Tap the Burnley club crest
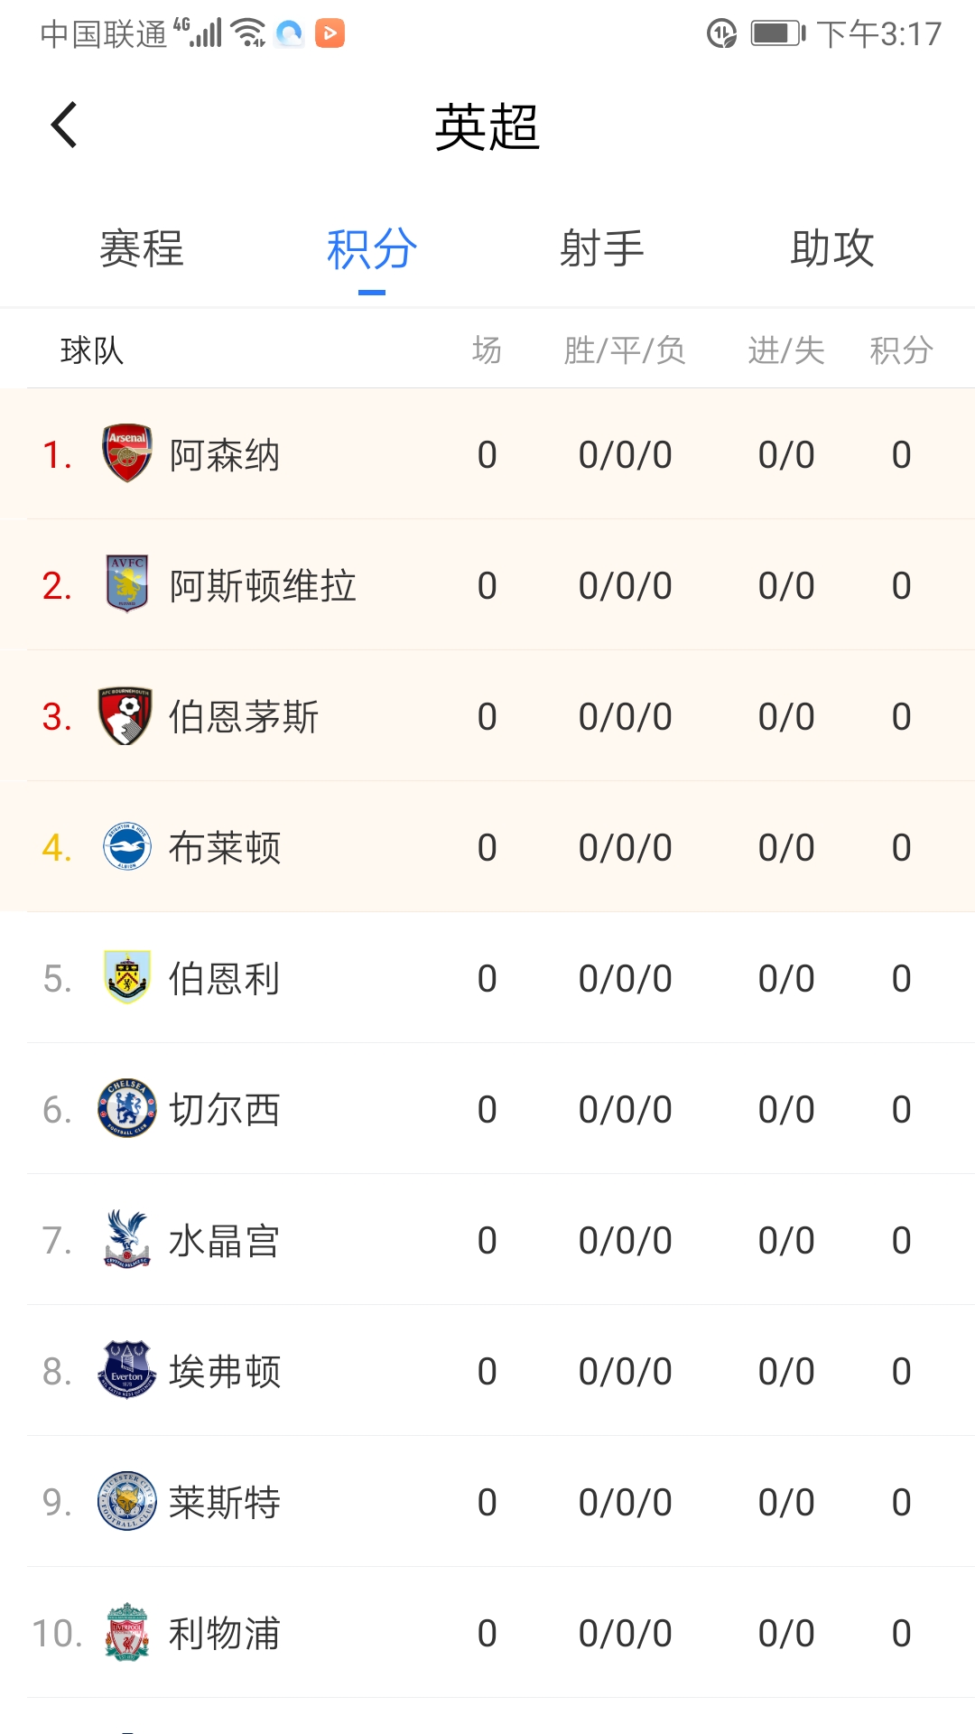This screenshot has height=1734, width=975. click(x=127, y=977)
